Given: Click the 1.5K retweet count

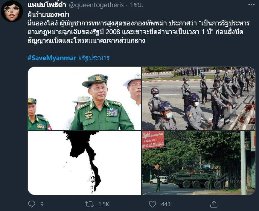Looking at the screenshot, I should (104, 204).
